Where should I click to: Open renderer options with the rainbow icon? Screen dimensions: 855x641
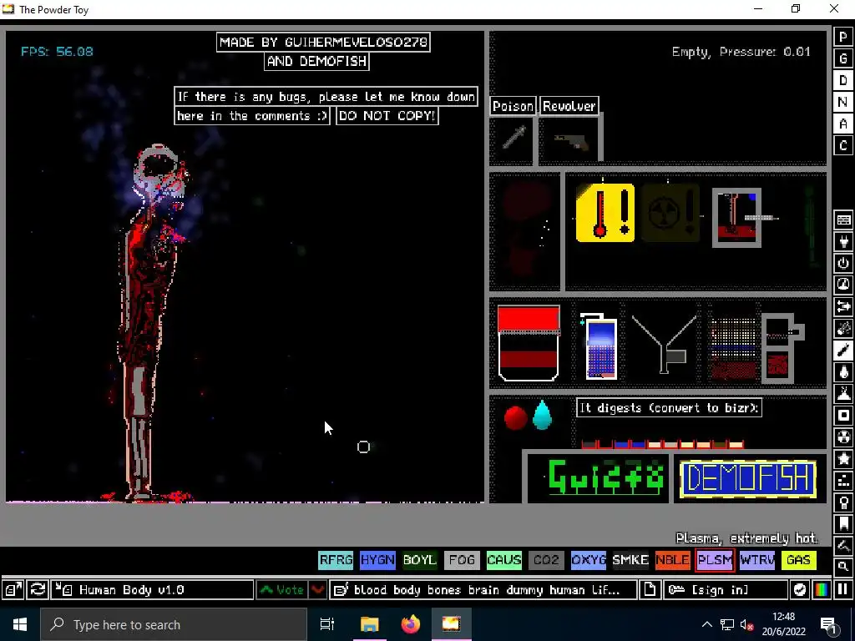click(822, 590)
